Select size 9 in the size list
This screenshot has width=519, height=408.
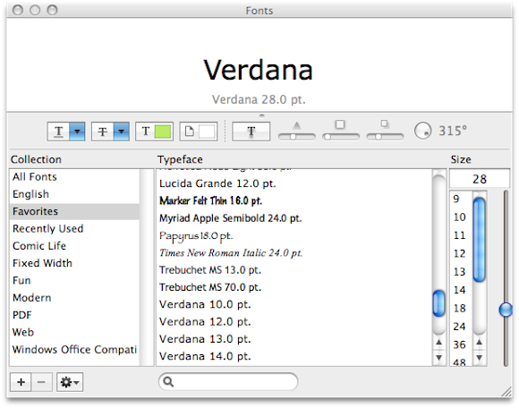[x=461, y=199]
